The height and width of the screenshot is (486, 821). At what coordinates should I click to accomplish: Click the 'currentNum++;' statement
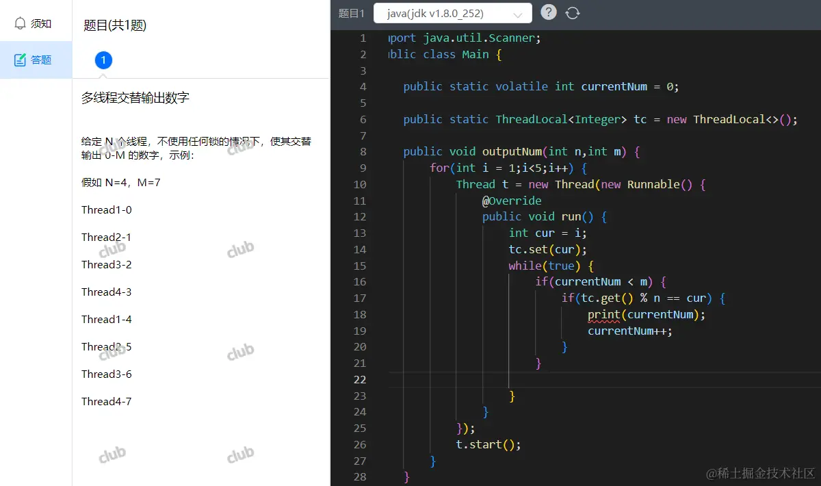tap(630, 331)
